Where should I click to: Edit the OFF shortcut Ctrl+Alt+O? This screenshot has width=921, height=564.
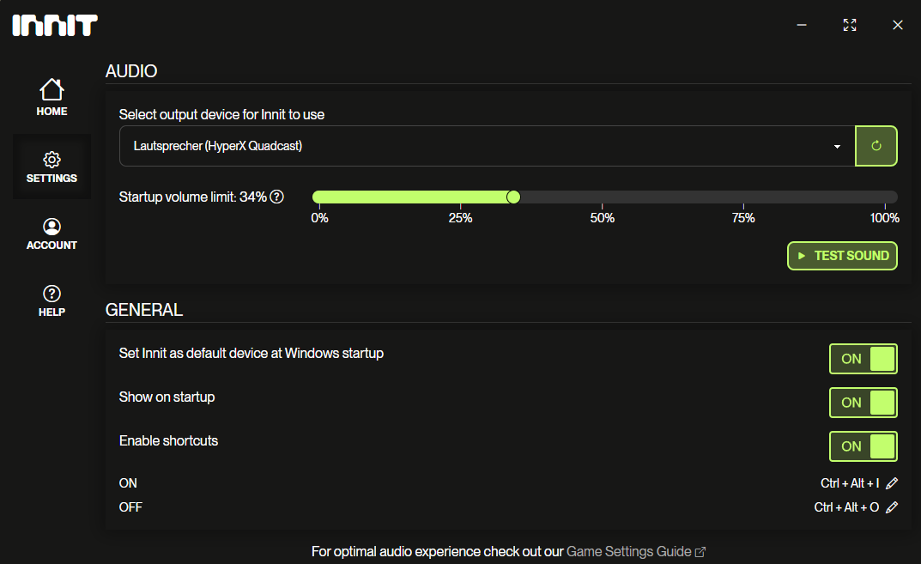(892, 507)
